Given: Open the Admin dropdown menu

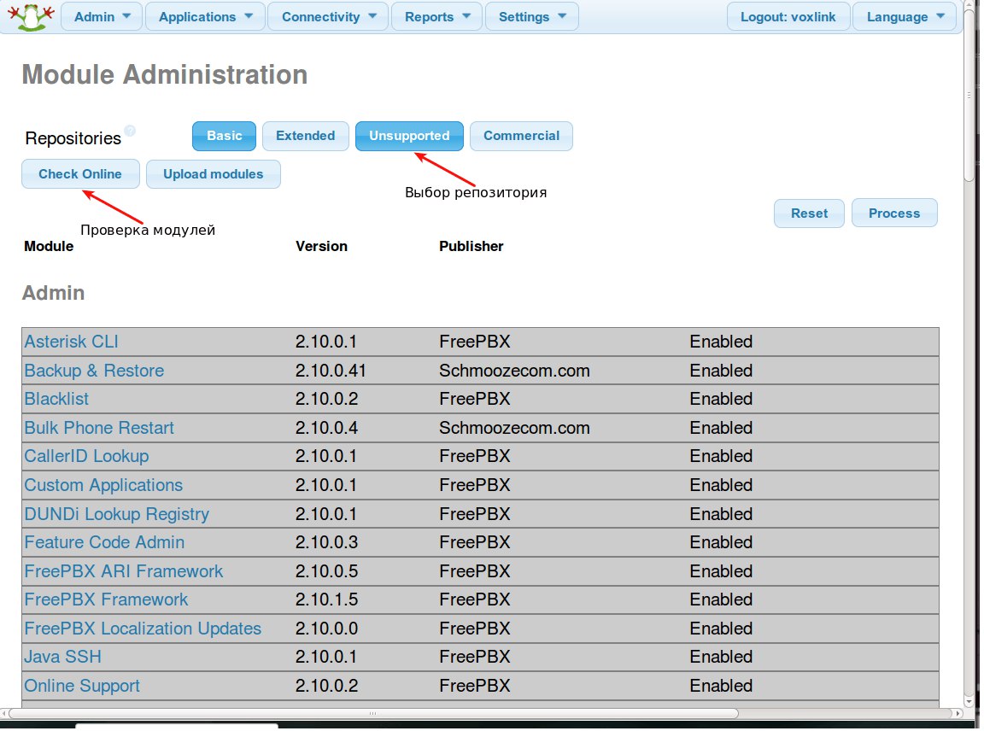Looking at the screenshot, I should pyautogui.click(x=102, y=17).
